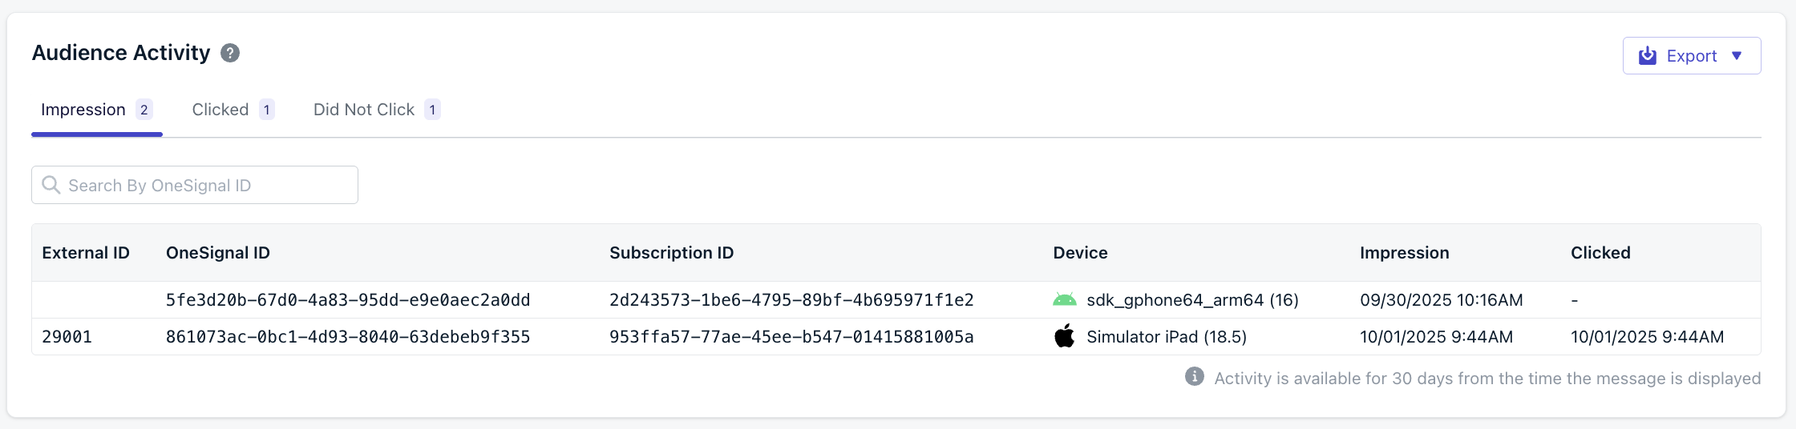Image resolution: width=1796 pixels, height=429 pixels.
Task: Select External ID 29001
Action: (67, 337)
